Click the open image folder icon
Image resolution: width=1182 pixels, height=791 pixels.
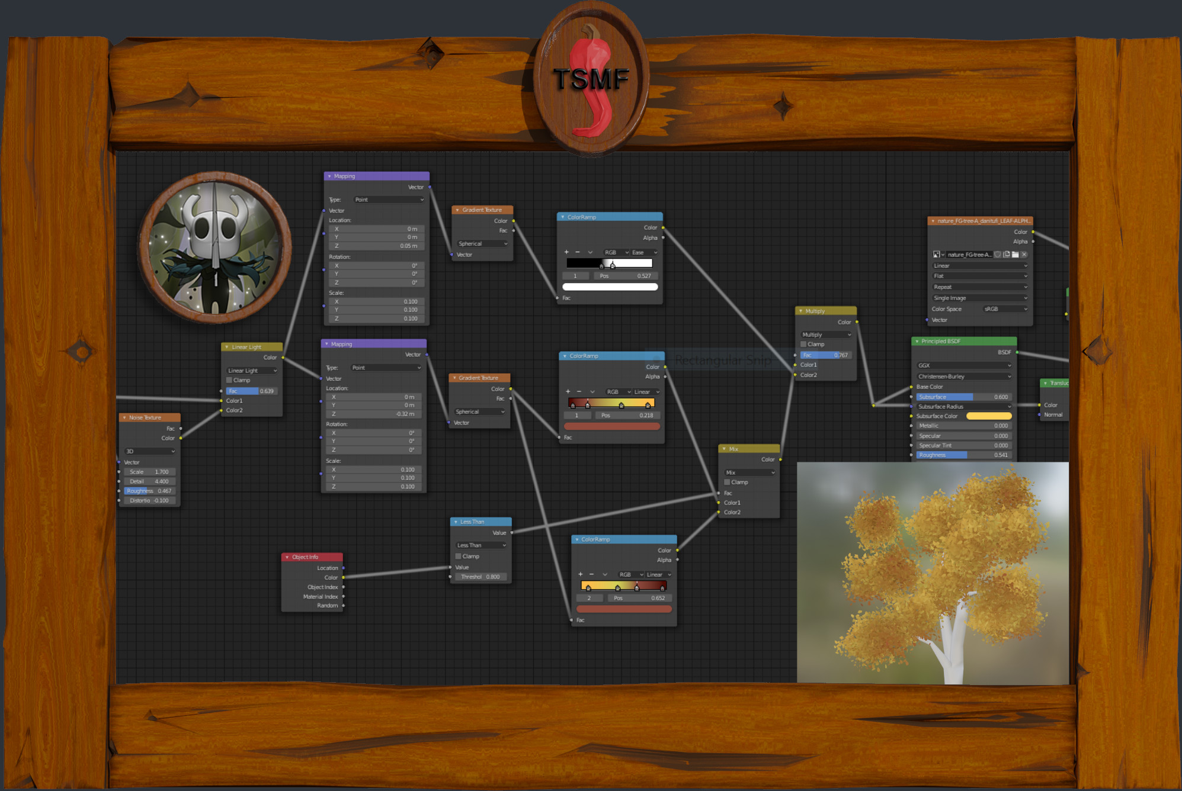tap(1015, 255)
